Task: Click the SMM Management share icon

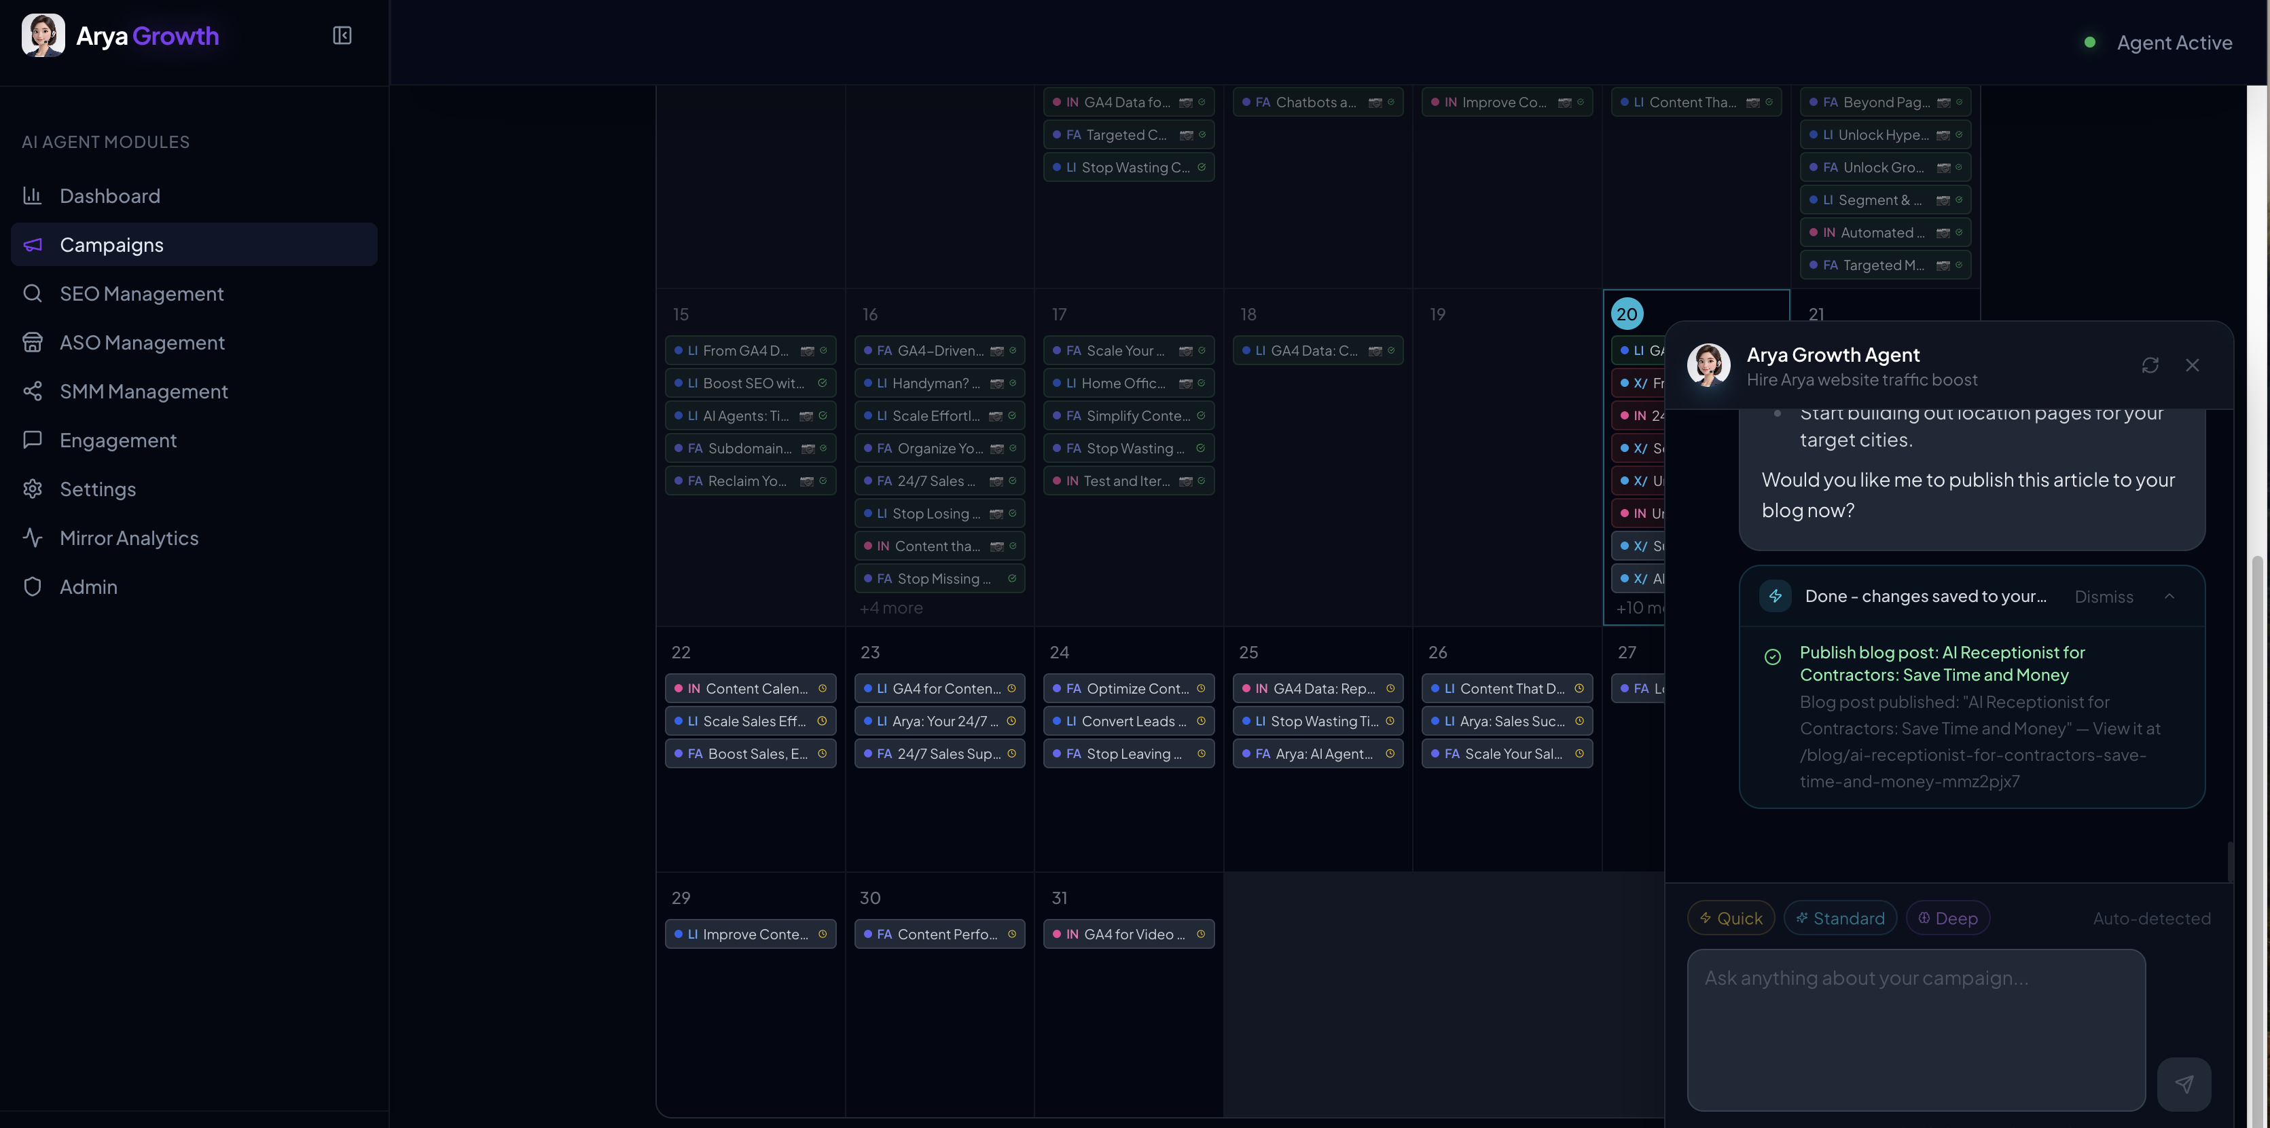Action: (x=33, y=391)
